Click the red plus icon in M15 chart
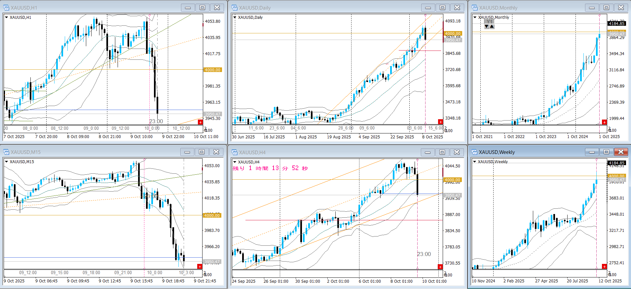This screenshot has height=289, width=631. click(200, 267)
